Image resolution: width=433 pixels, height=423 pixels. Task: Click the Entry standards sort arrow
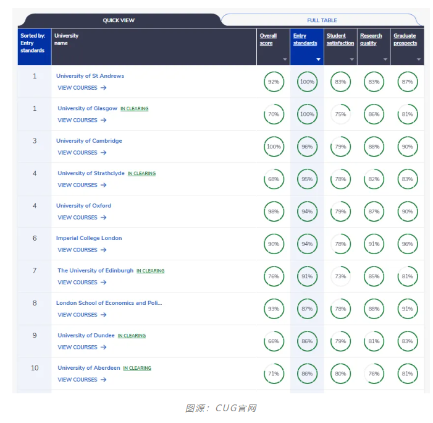318,59
